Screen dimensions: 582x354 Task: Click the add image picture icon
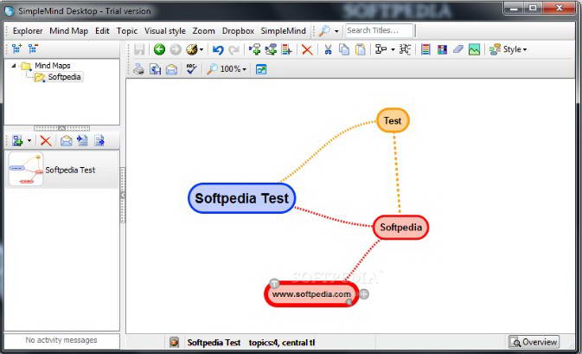[x=474, y=49]
